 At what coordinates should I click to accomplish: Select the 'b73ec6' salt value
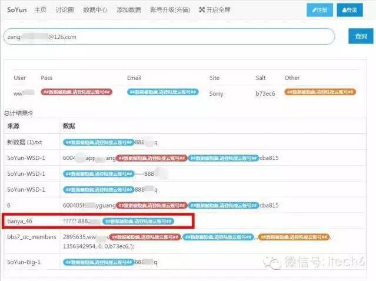point(265,93)
